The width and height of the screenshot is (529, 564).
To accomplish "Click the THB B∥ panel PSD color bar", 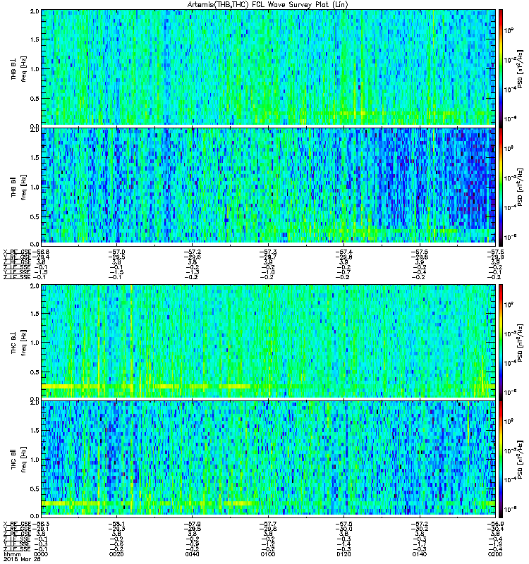I will pyautogui.click(x=501, y=186).
